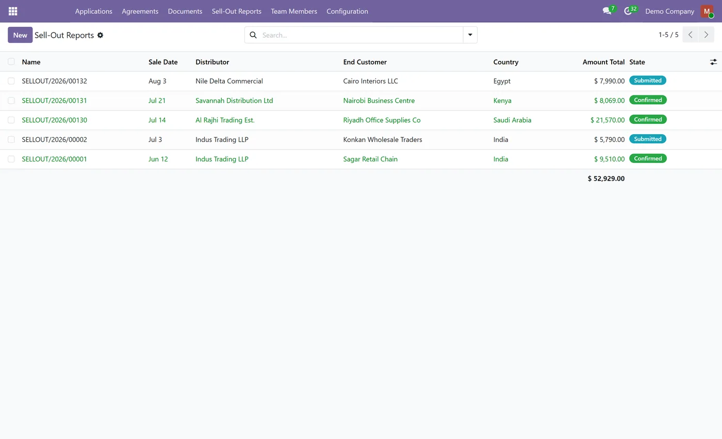The image size is (722, 439).
Task: Click the New button
Action: coord(20,35)
